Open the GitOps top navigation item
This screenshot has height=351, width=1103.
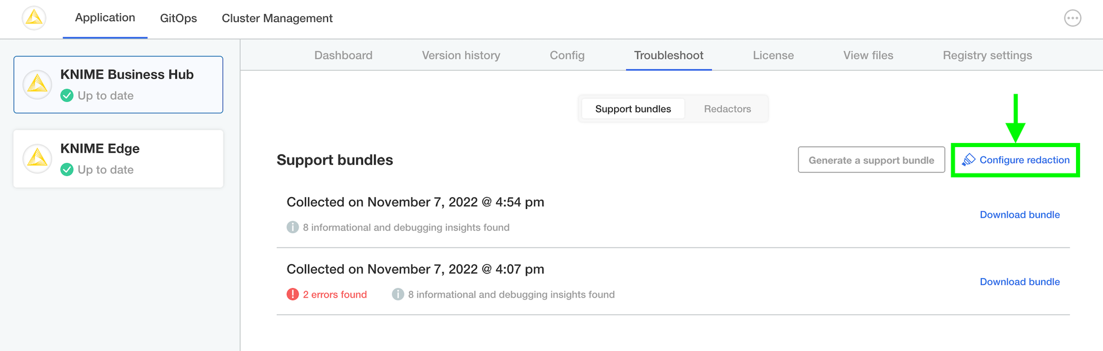178,18
